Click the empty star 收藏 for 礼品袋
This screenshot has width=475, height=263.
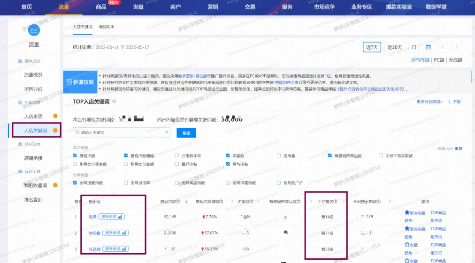407,245
